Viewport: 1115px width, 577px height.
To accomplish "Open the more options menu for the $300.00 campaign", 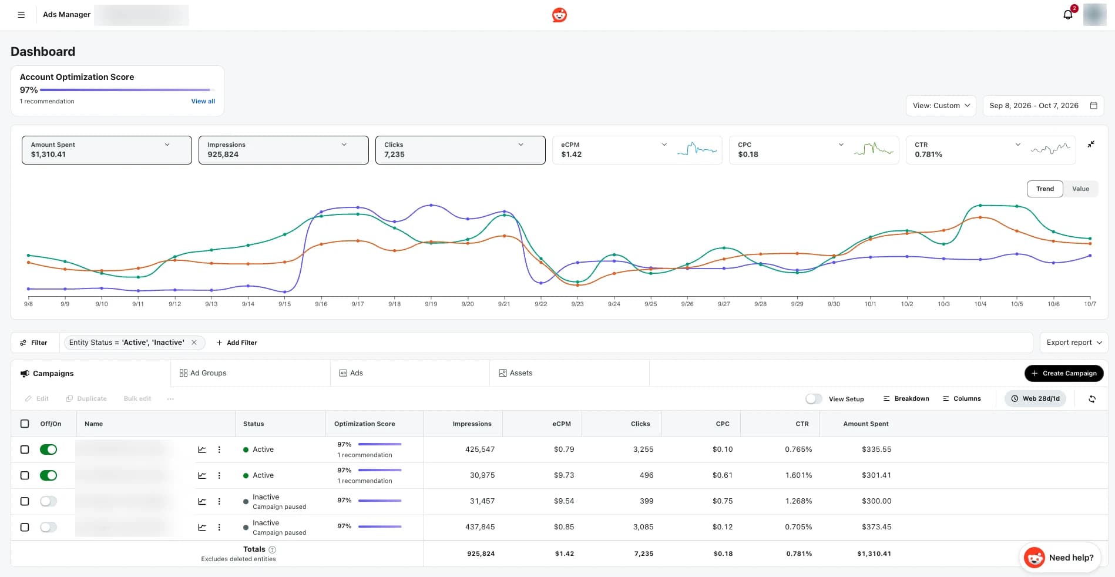I will point(219,501).
